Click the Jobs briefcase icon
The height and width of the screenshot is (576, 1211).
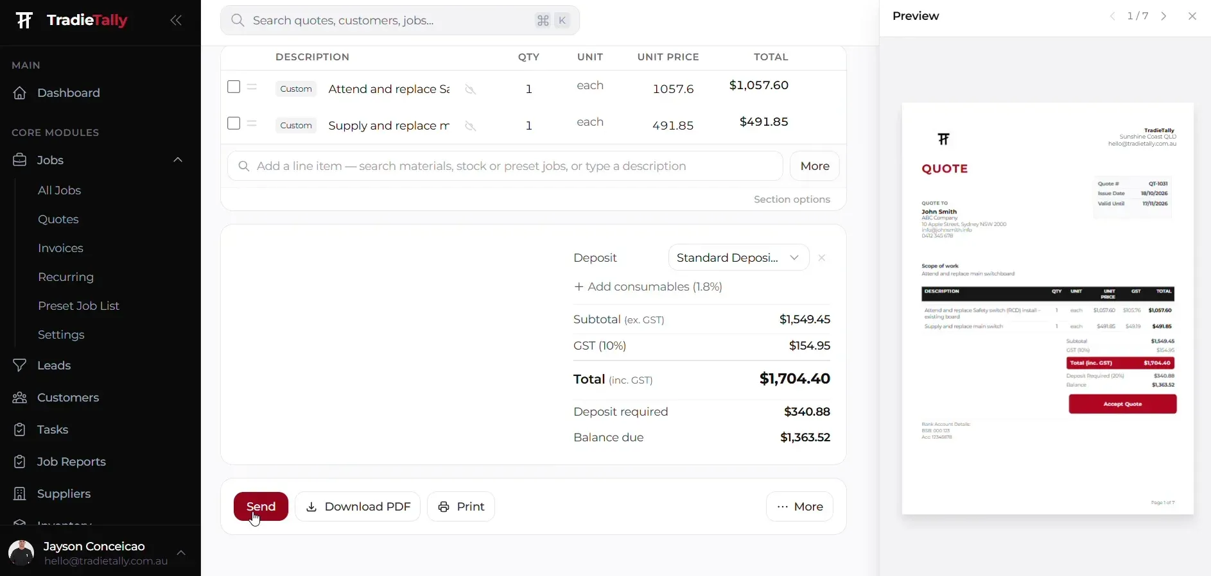[20, 160]
